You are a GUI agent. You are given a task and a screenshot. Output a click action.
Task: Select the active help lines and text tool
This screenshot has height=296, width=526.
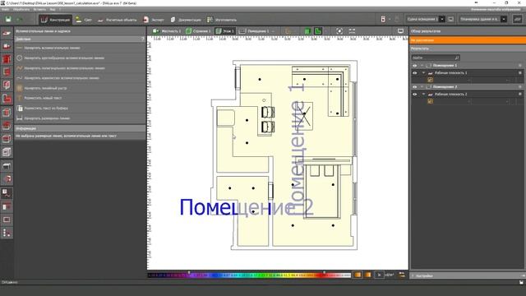pyautogui.click(x=7, y=192)
